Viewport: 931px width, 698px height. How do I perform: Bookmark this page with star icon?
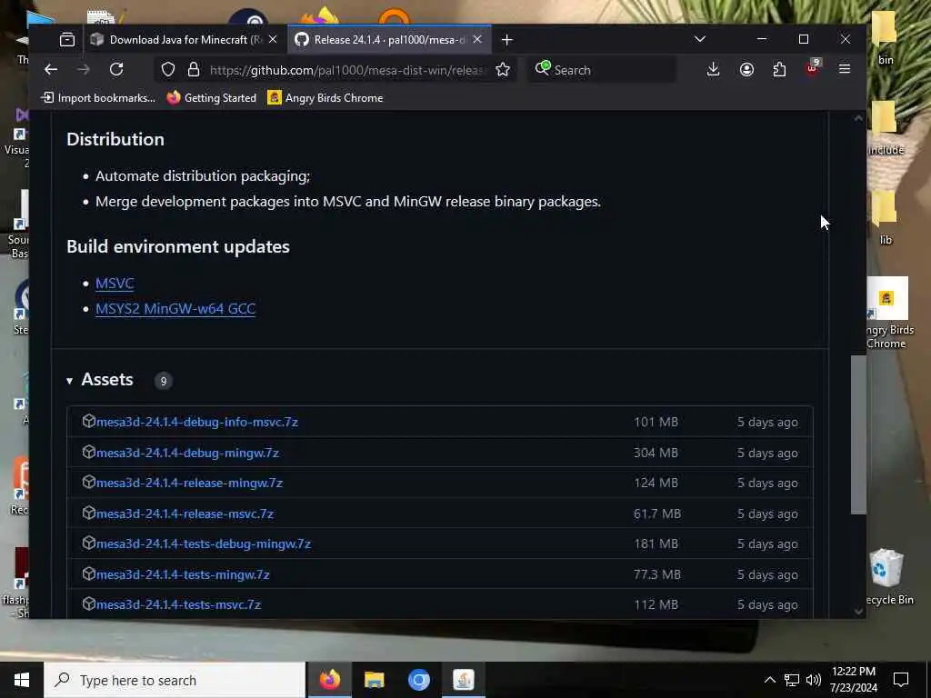pos(503,69)
